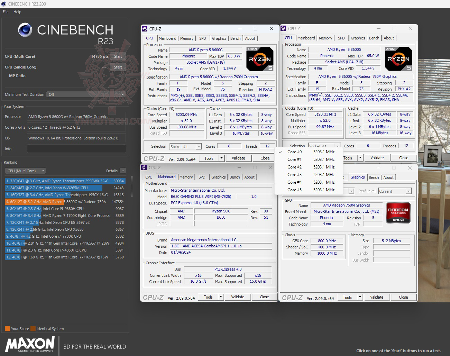This screenshot has height=356, width=450.
Task: Start the CPU (Multi Core) test
Action: coord(118,56)
